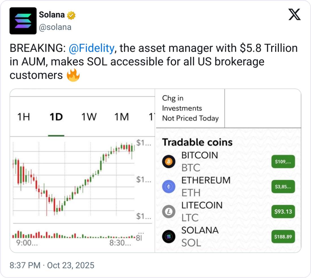
Task: Click the gold verified badge
Action: pyautogui.click(x=71, y=15)
